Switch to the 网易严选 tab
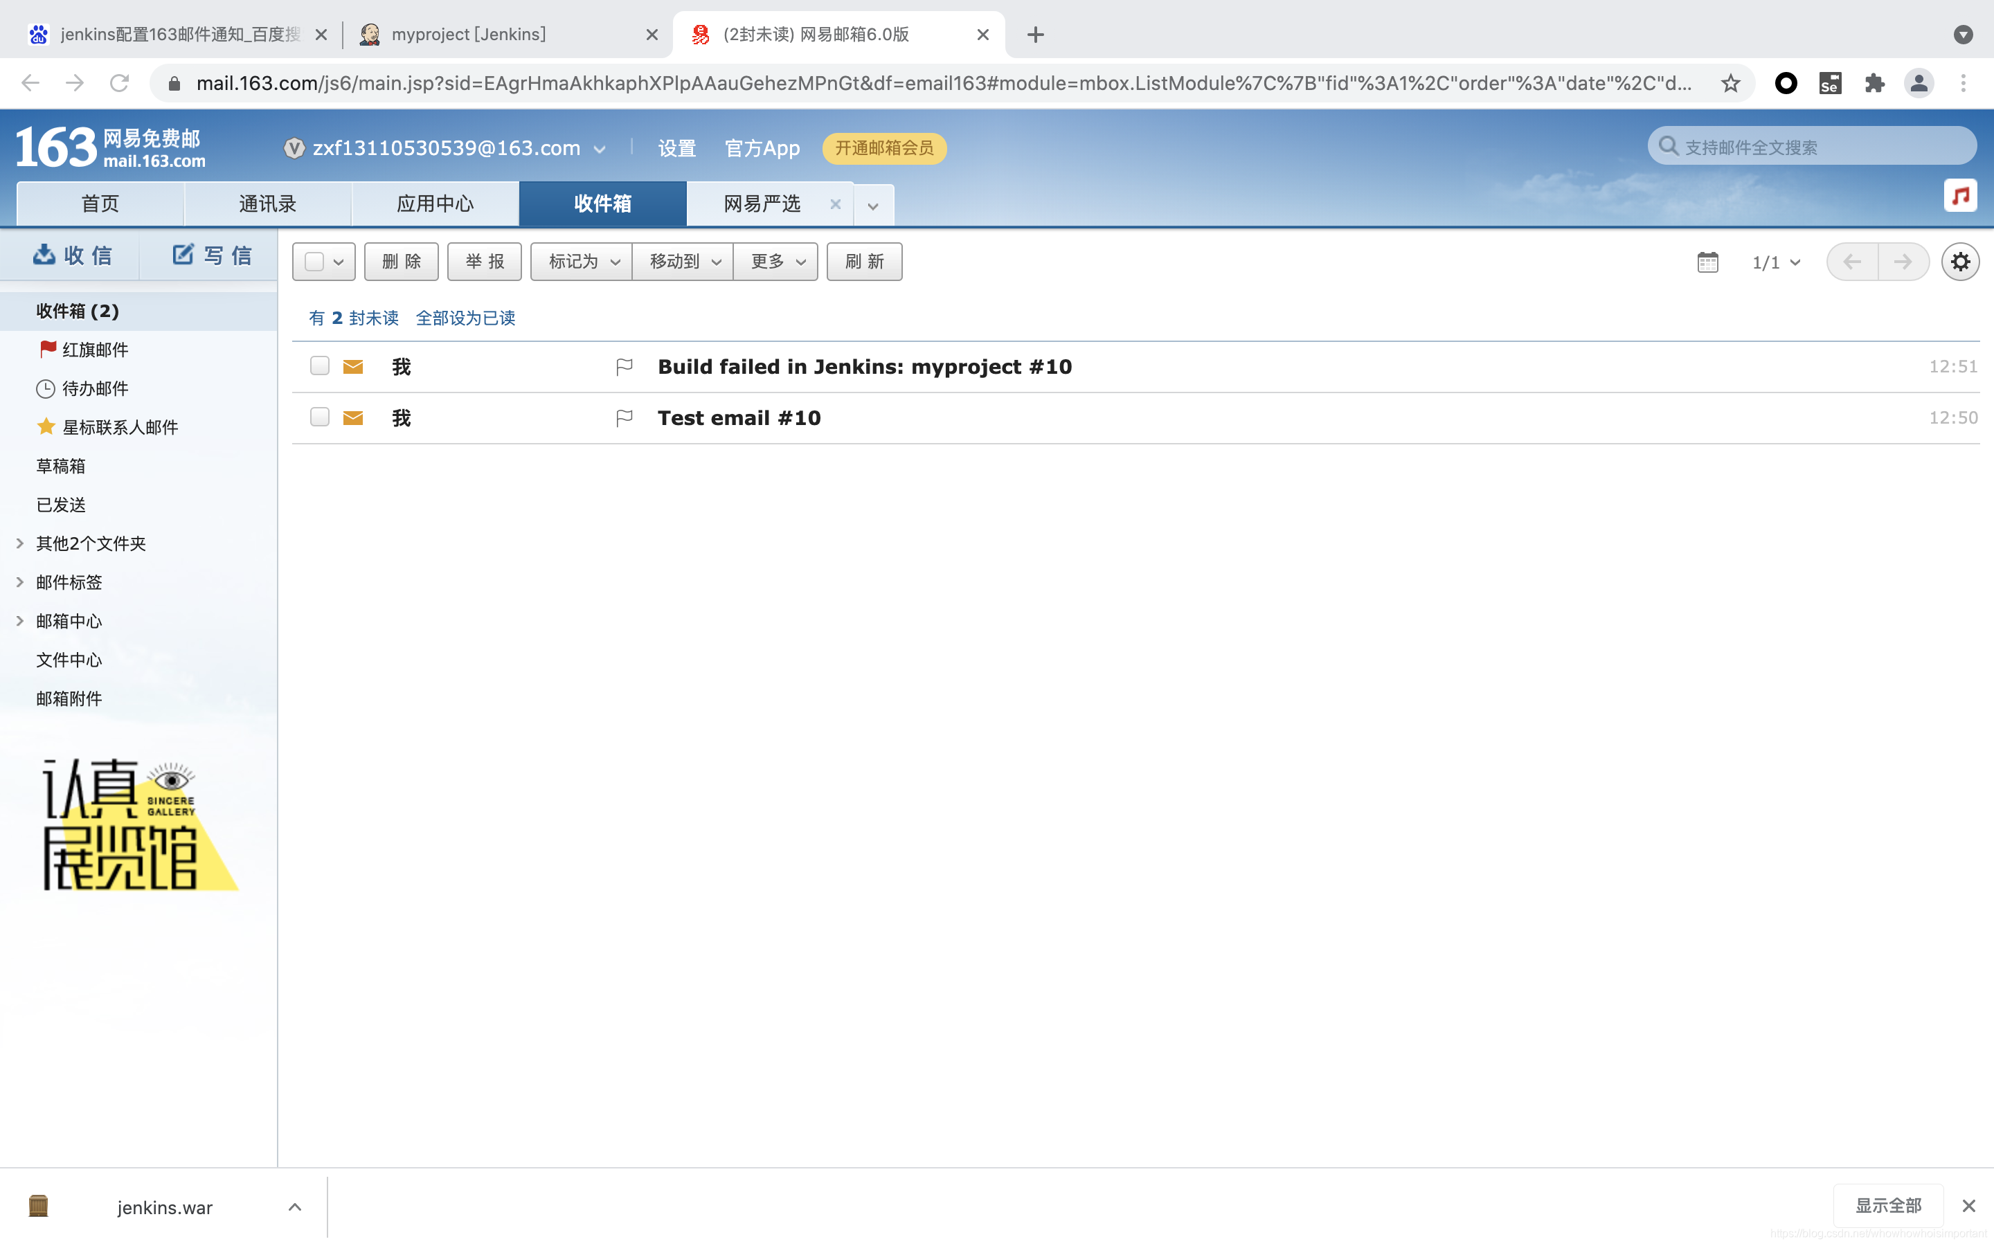 [x=762, y=204]
